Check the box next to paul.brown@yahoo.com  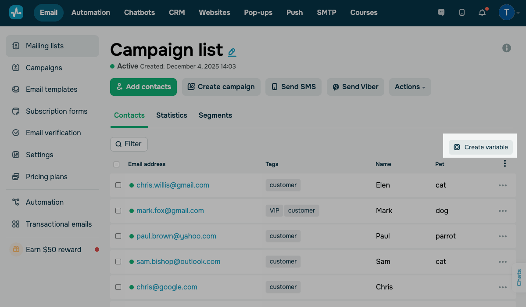118,236
